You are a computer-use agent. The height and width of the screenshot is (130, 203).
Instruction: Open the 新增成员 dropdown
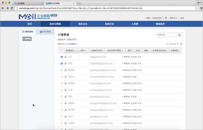tap(71, 50)
